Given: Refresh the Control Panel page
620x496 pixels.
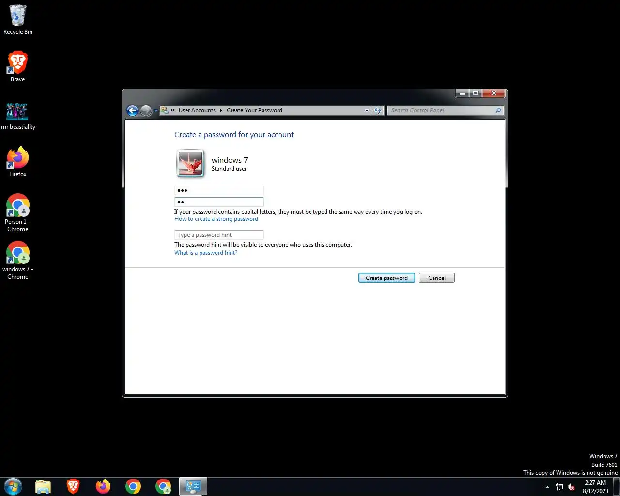Looking at the screenshot, I should pos(378,110).
